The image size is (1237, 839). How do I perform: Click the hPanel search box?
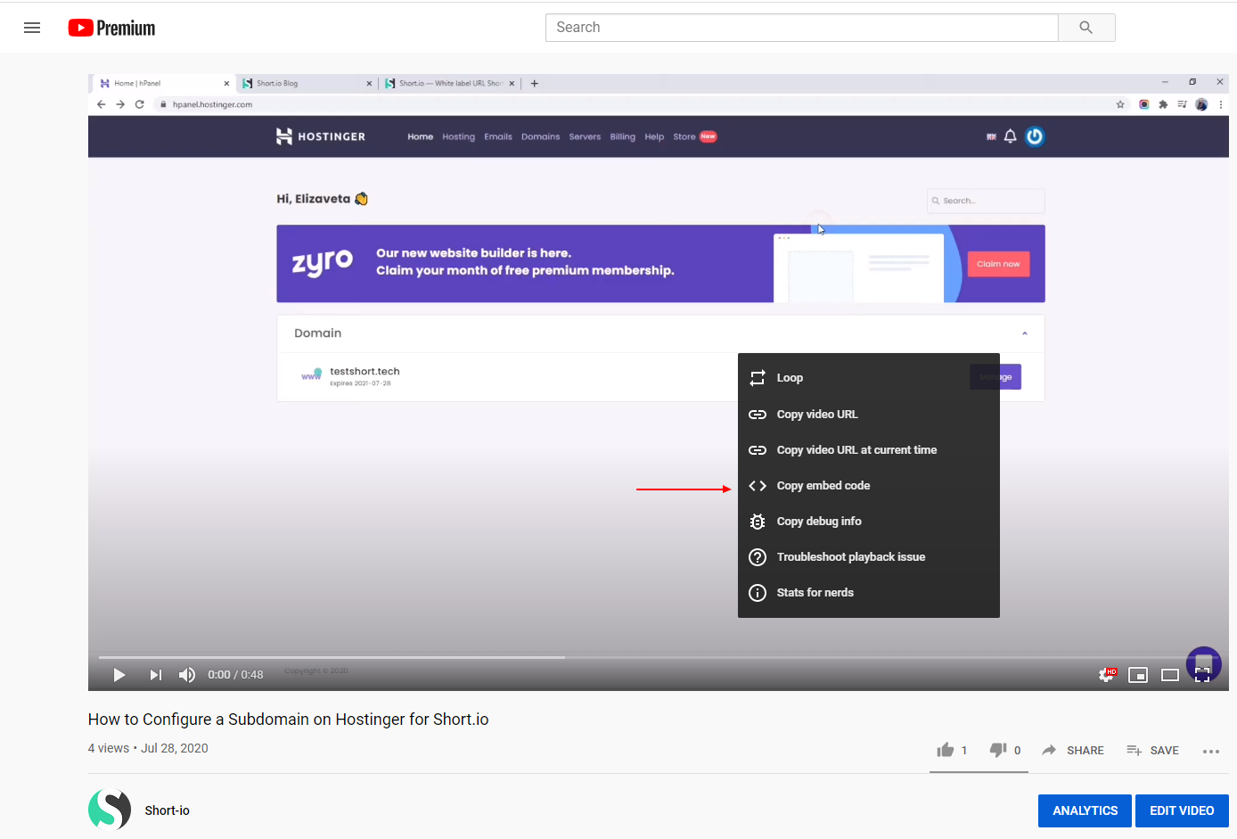986,201
